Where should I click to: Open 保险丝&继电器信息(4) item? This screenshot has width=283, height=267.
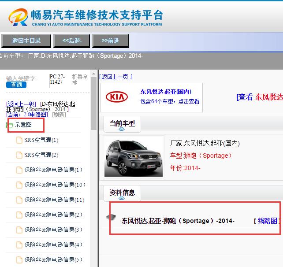tap(53, 245)
